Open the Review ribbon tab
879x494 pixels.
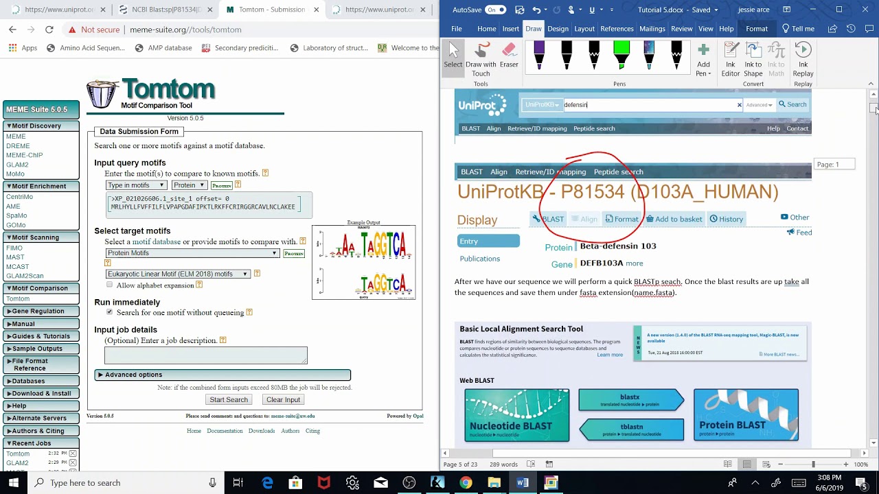tap(681, 29)
